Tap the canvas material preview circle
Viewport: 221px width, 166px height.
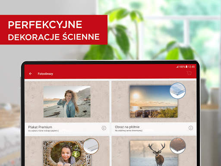click(x=178, y=91)
